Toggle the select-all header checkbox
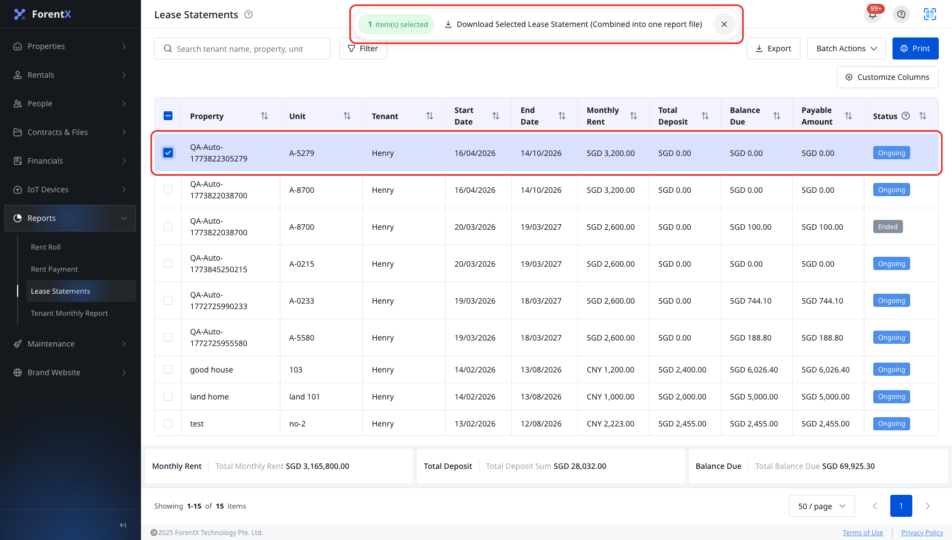This screenshot has height=540, width=952. [168, 116]
